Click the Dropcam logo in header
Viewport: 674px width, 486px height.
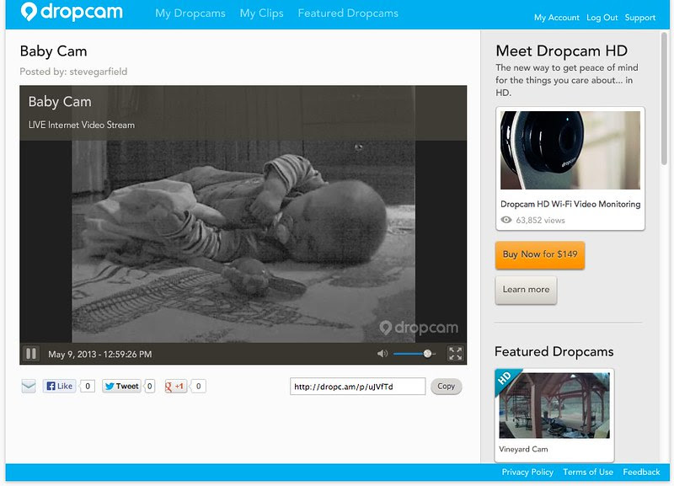click(72, 12)
